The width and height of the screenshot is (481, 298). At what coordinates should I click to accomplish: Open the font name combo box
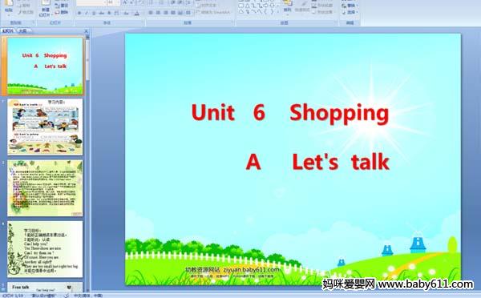coord(91,2)
